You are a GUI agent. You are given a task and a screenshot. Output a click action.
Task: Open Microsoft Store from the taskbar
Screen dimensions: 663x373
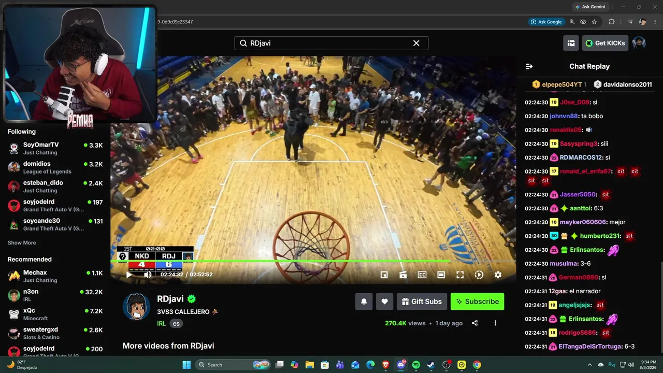click(325, 365)
